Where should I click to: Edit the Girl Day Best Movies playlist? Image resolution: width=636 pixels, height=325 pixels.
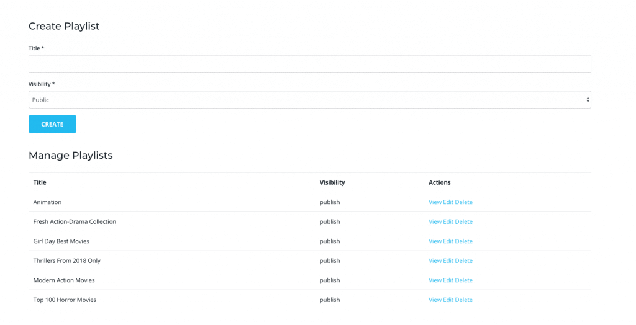point(448,241)
